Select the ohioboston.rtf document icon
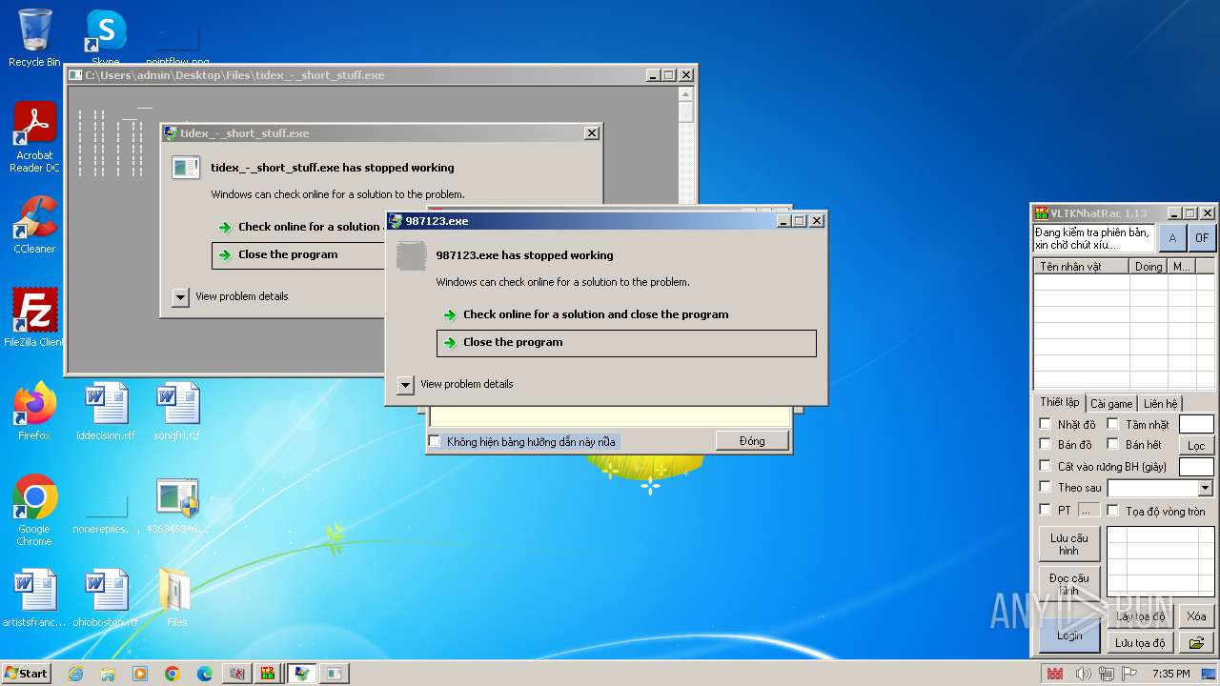 [106, 598]
